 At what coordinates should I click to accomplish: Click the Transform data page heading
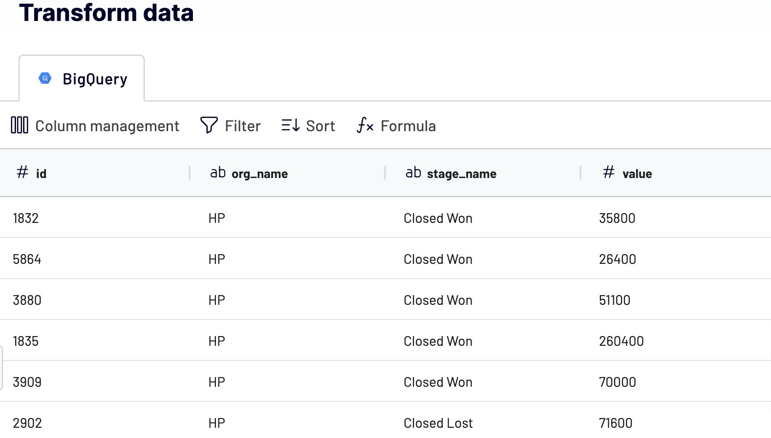pyautogui.click(x=107, y=13)
